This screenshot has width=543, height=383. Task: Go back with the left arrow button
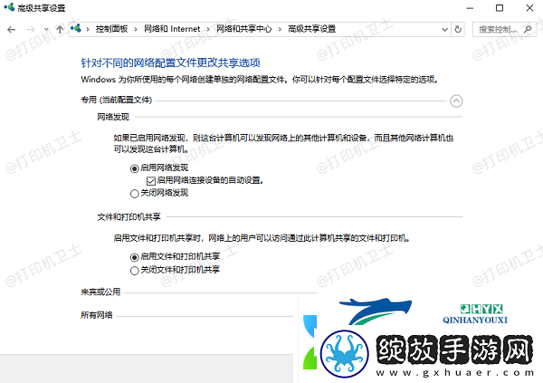coord(11,30)
